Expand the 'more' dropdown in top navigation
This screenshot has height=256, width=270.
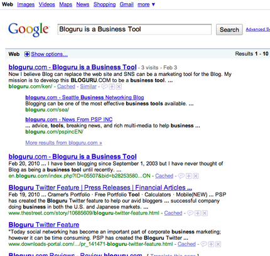coord(146,4)
